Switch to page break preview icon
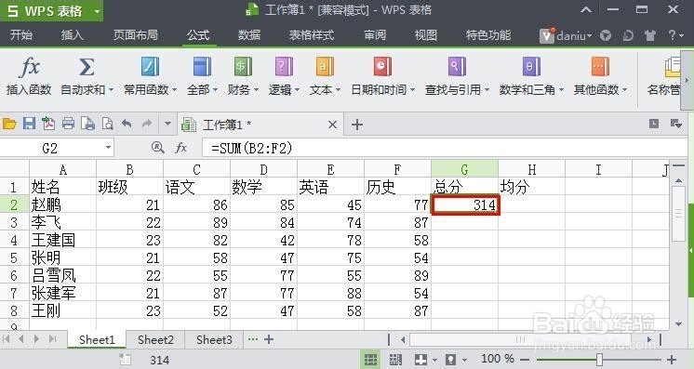Screen dimensions: 694x369 [x=395, y=360]
